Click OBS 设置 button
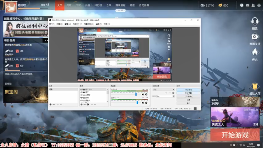This screenshot has width=263, height=148. tap(188, 100)
